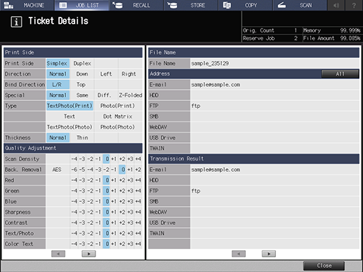The image size is (363, 272).
Task: Go to previous page in Print Side panel
Action: pos(58,254)
